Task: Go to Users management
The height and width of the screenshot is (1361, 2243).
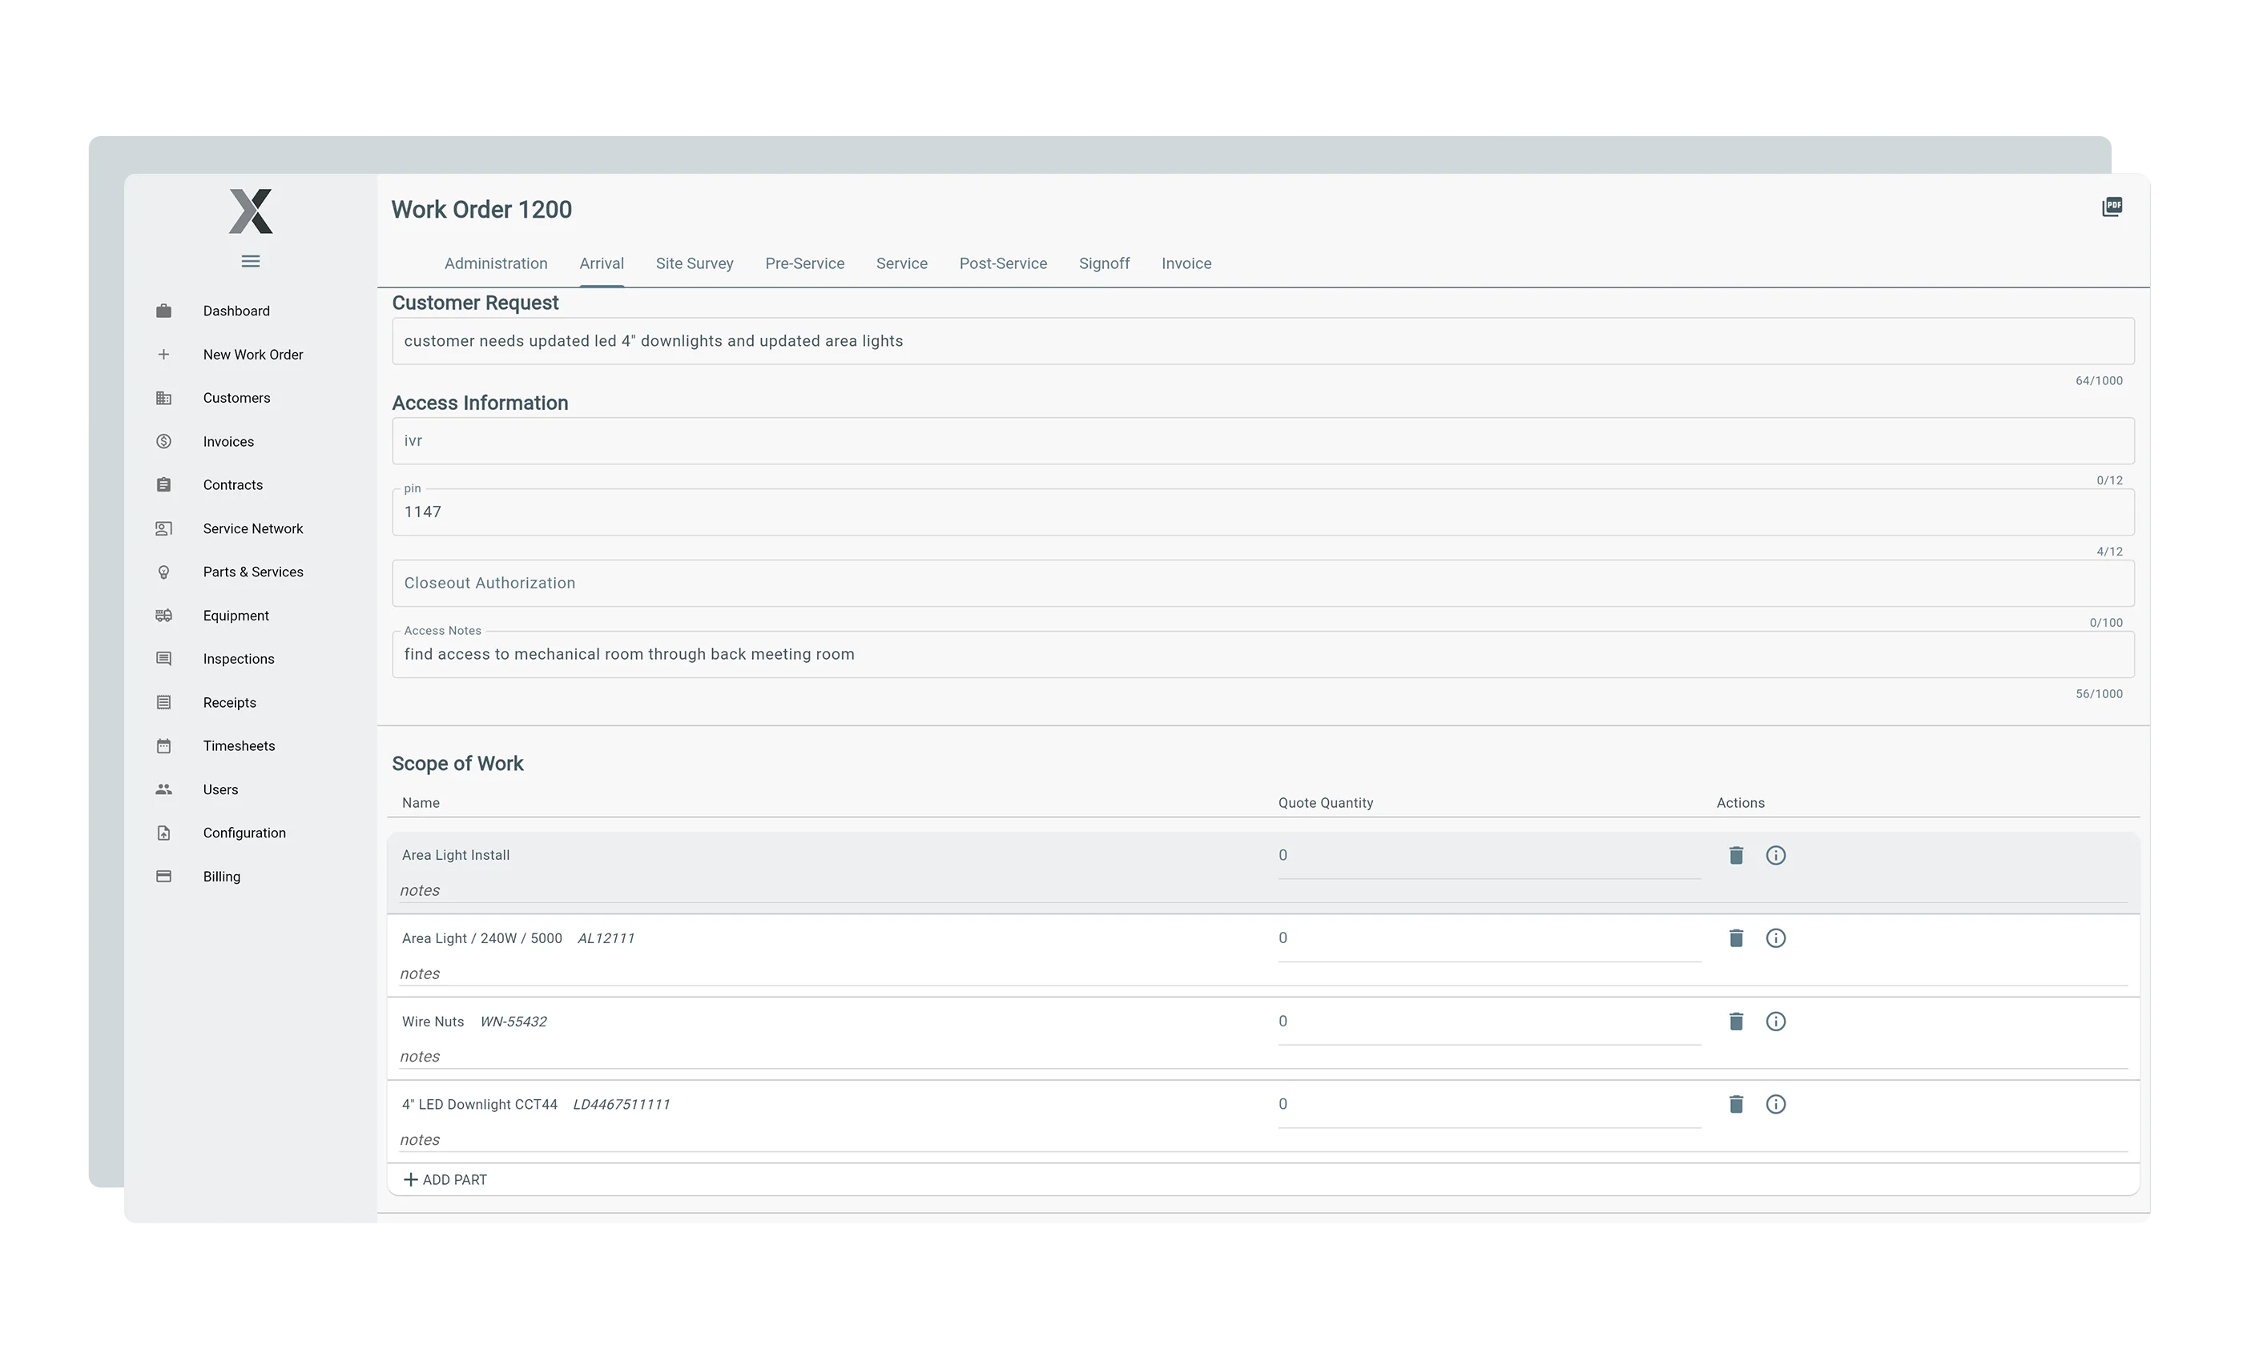Action: [220, 789]
